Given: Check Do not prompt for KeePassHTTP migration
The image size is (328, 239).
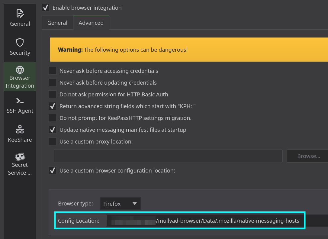Looking at the screenshot, I should pyautogui.click(x=53, y=118).
